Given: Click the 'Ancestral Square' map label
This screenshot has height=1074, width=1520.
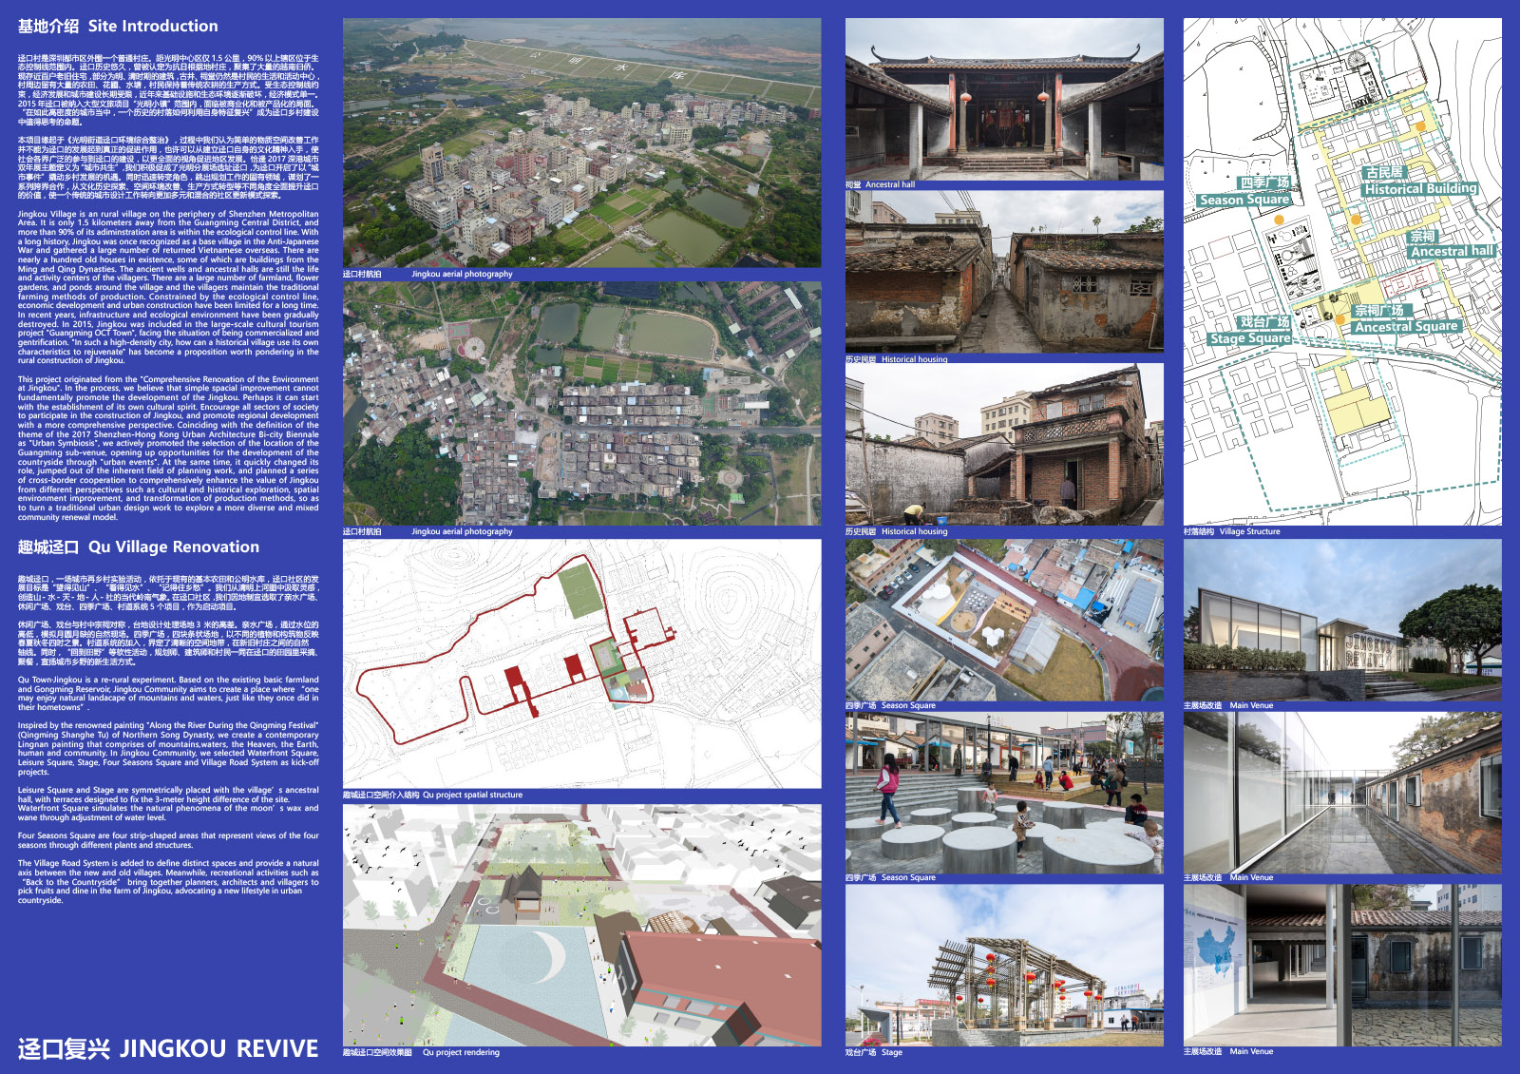Looking at the screenshot, I should click(x=1406, y=327).
